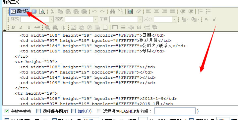
Task: Check the 远程保存FLASH checkbox
Action: [99, 111]
